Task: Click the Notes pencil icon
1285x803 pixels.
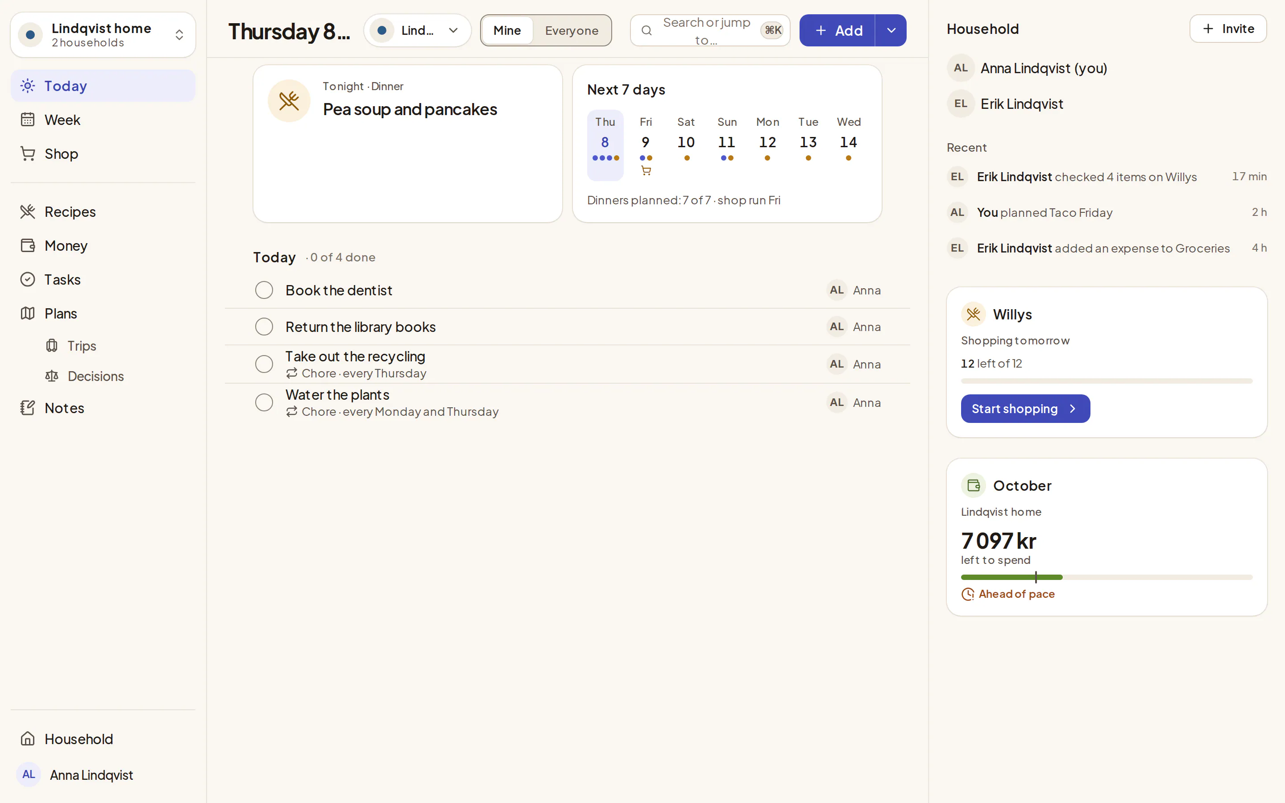Action: tap(28, 408)
